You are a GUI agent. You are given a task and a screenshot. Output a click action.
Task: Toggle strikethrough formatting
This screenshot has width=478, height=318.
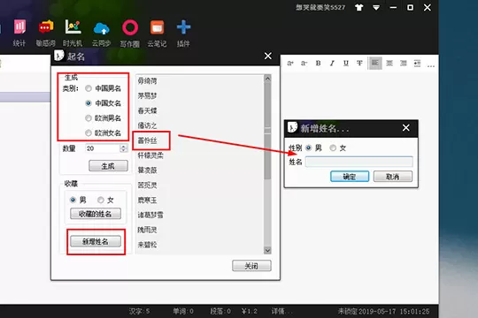tap(359, 63)
